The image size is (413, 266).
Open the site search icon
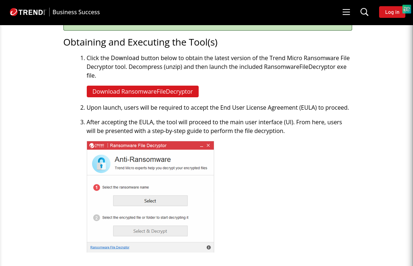pyautogui.click(x=364, y=12)
